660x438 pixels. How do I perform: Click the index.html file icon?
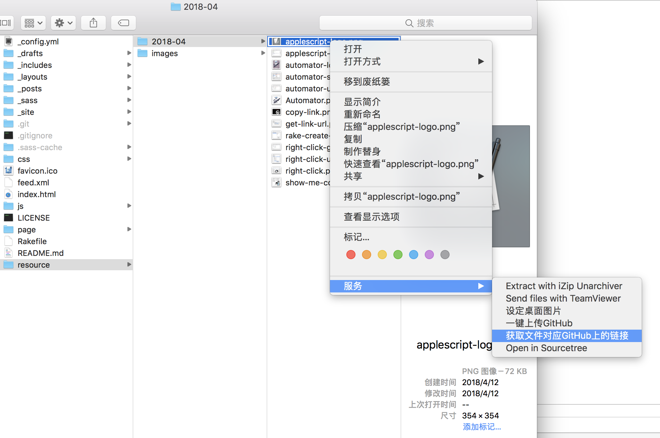(x=8, y=195)
